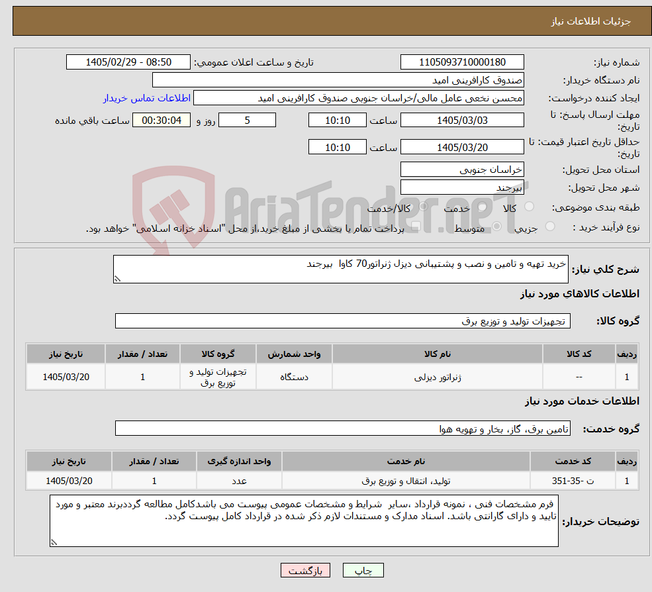Click the remaining time field 00:30:04
Screen dimensions: 652x592
pyautogui.click(x=162, y=121)
